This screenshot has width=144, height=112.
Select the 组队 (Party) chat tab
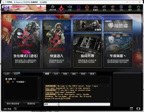pos(74,74)
